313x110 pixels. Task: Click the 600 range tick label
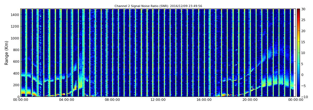(x=16, y=61)
